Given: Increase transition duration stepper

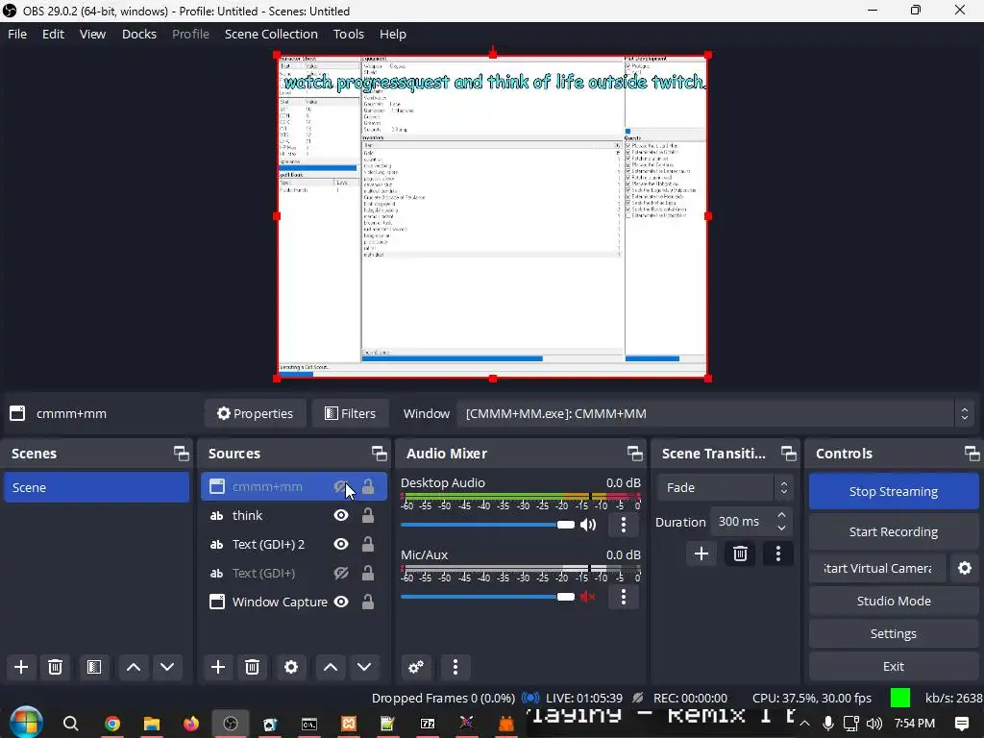Looking at the screenshot, I should 781,515.
